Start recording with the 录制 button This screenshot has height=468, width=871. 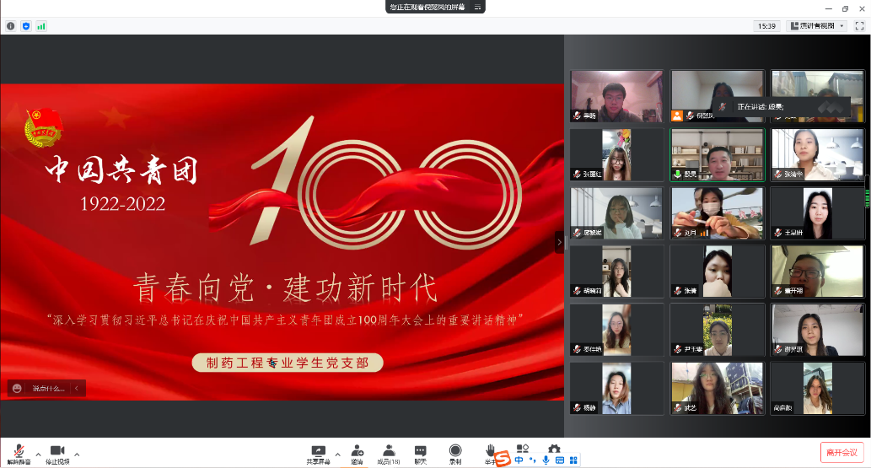click(x=455, y=453)
